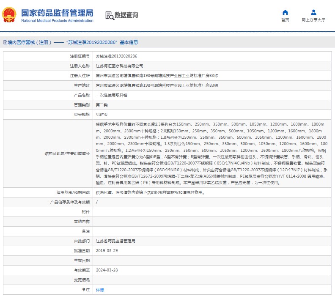Click National Medical Products Administration text
335x296 pixels.
[x=57, y=21]
